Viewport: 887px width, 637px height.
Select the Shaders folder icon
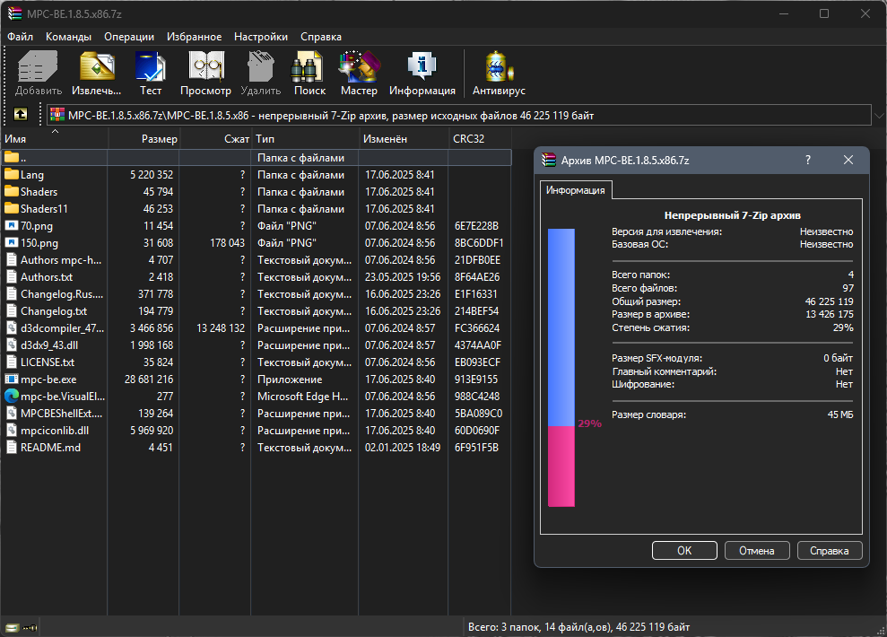pos(12,192)
